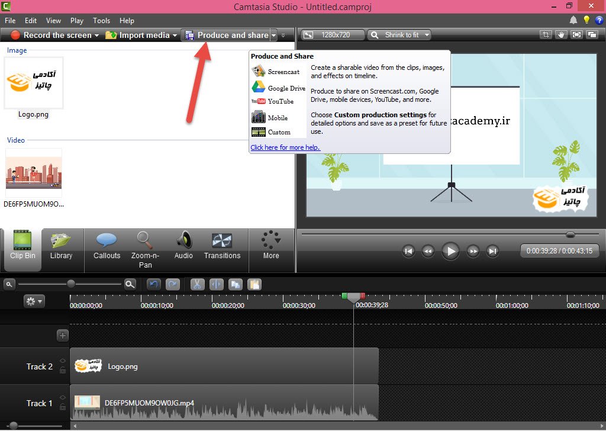This screenshot has width=606, height=431.
Task: Select the DE6FP5MUOM9O video thumbnail in Clip Bin
Action: coord(34,173)
